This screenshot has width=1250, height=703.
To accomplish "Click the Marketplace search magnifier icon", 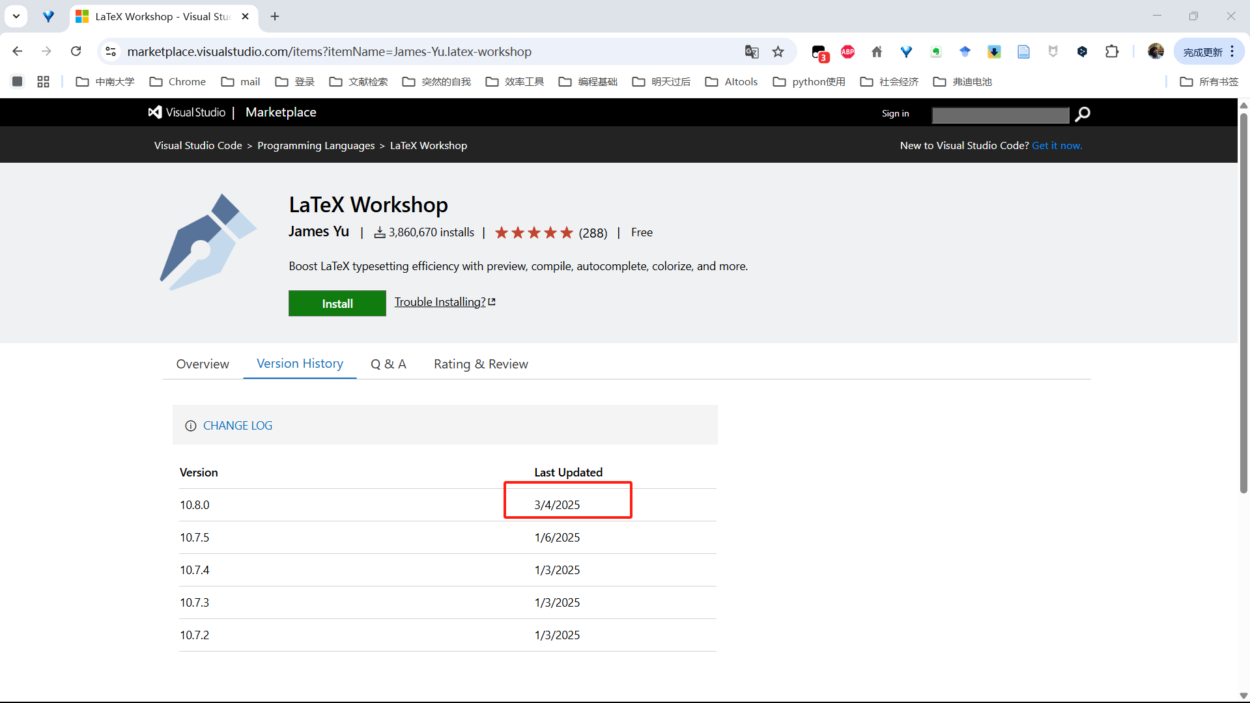I will [x=1083, y=115].
